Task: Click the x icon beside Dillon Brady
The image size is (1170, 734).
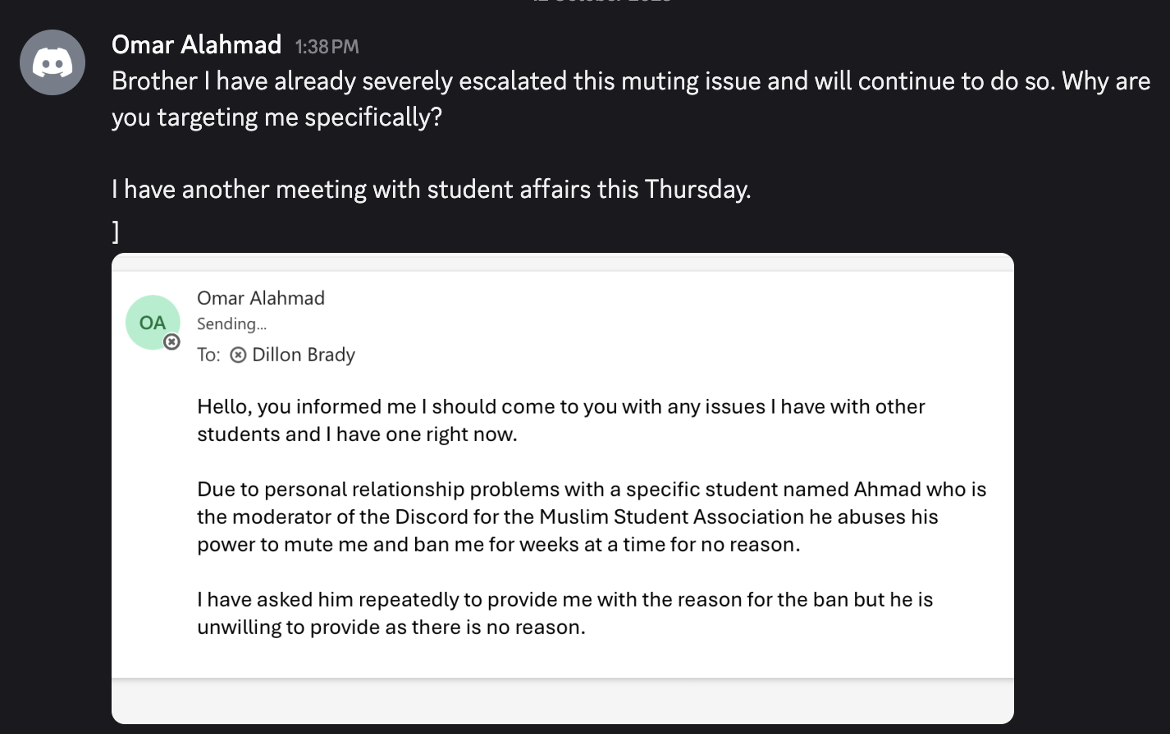Action: [238, 355]
